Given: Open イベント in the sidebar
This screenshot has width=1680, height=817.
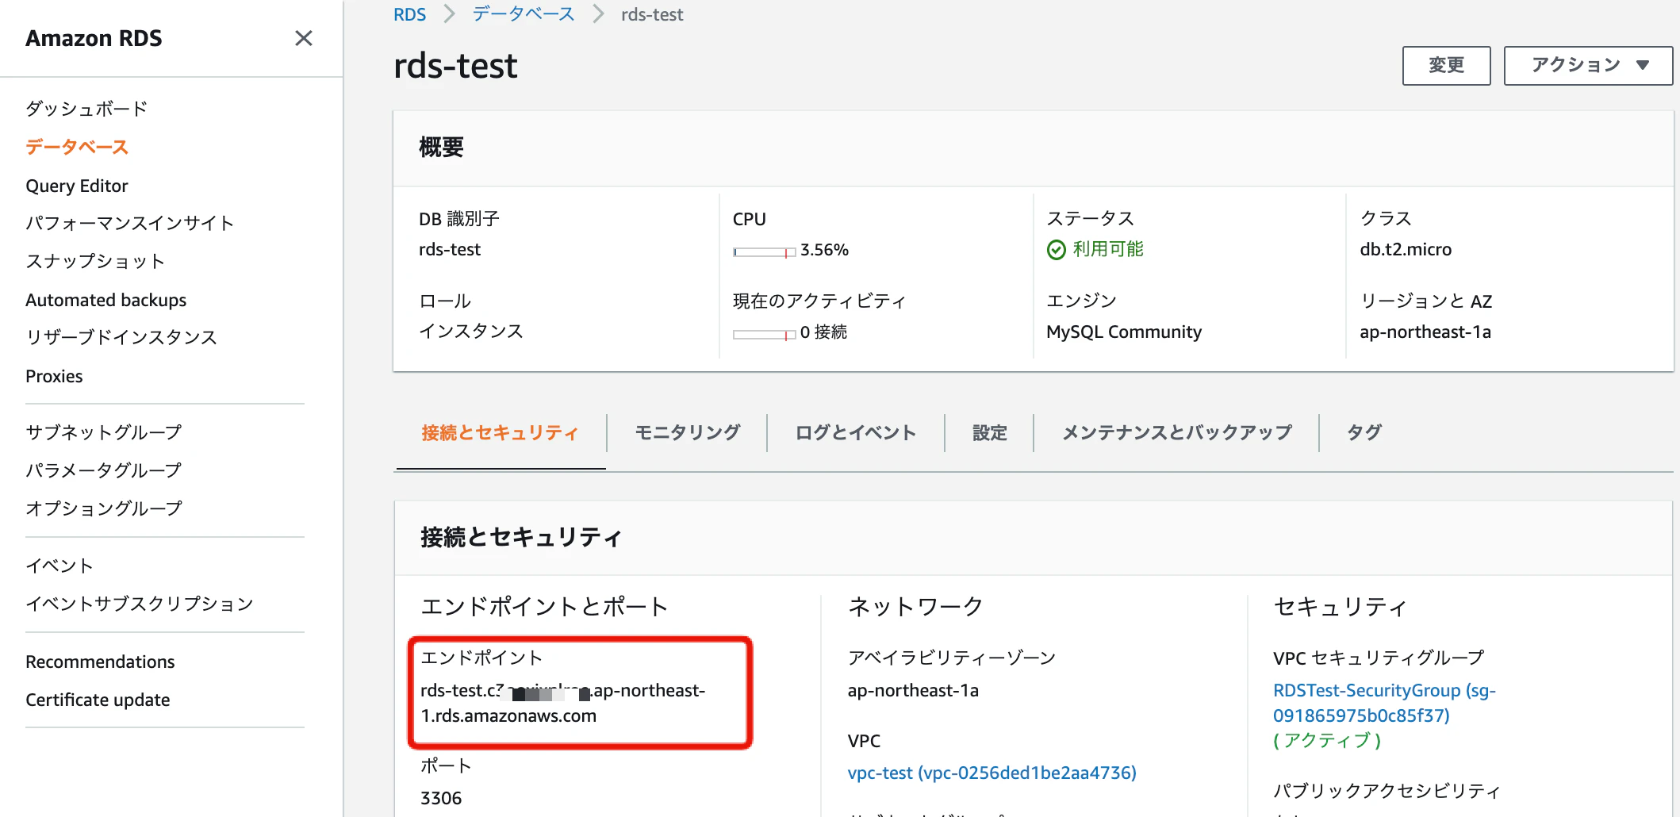Looking at the screenshot, I should tap(59, 566).
